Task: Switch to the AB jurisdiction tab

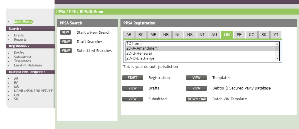Action: coord(129,35)
